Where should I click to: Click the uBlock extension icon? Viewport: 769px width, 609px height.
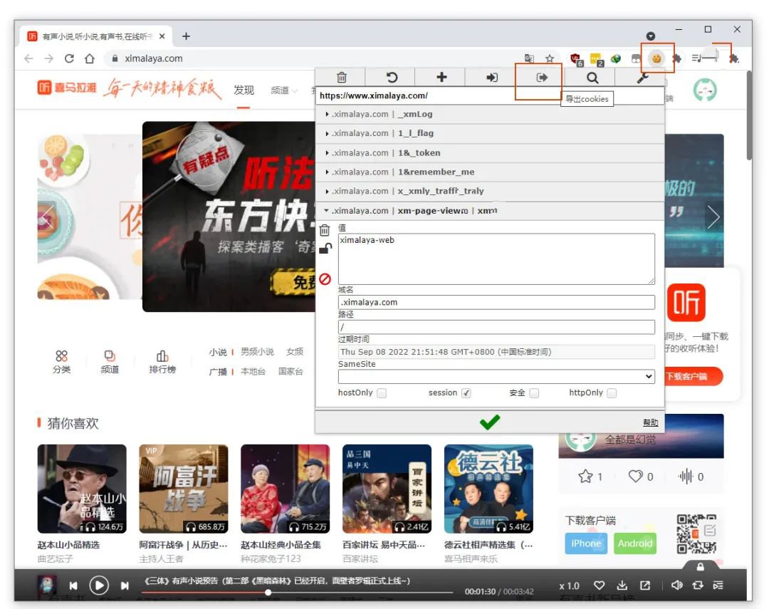pos(576,59)
